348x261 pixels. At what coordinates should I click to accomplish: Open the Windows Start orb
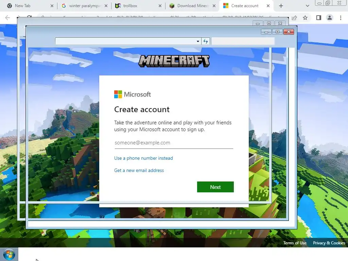[9, 255]
